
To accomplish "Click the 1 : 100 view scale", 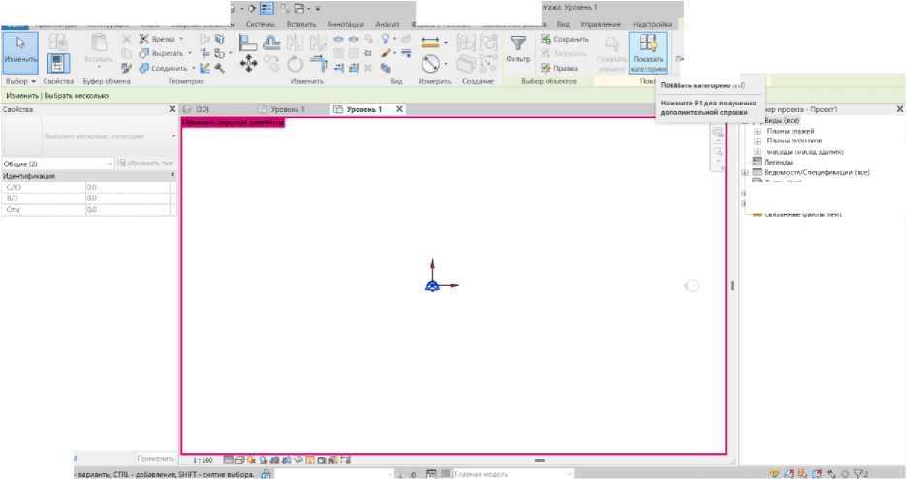I will click(x=203, y=460).
